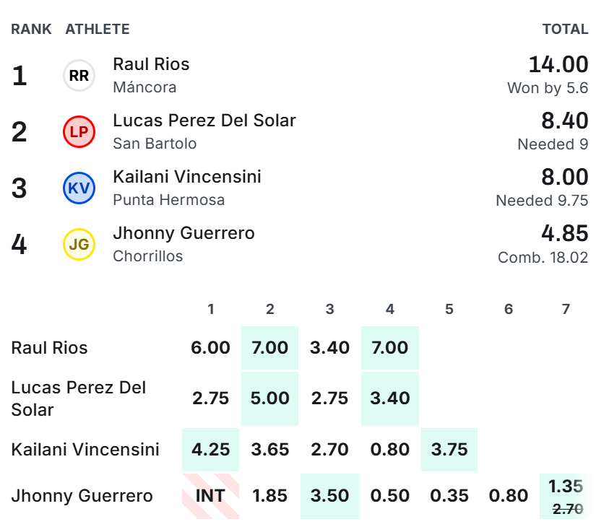Click Jhonny Guerrero's 3.50 wave 3 score
This screenshot has height=532, width=609.
click(x=329, y=496)
